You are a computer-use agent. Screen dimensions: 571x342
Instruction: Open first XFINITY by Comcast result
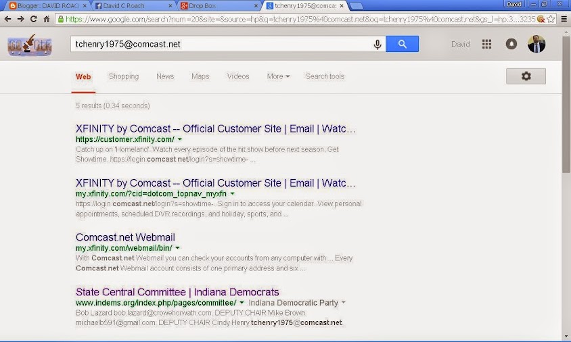(x=215, y=129)
